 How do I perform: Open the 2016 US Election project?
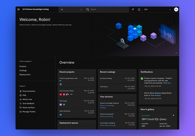(65, 111)
